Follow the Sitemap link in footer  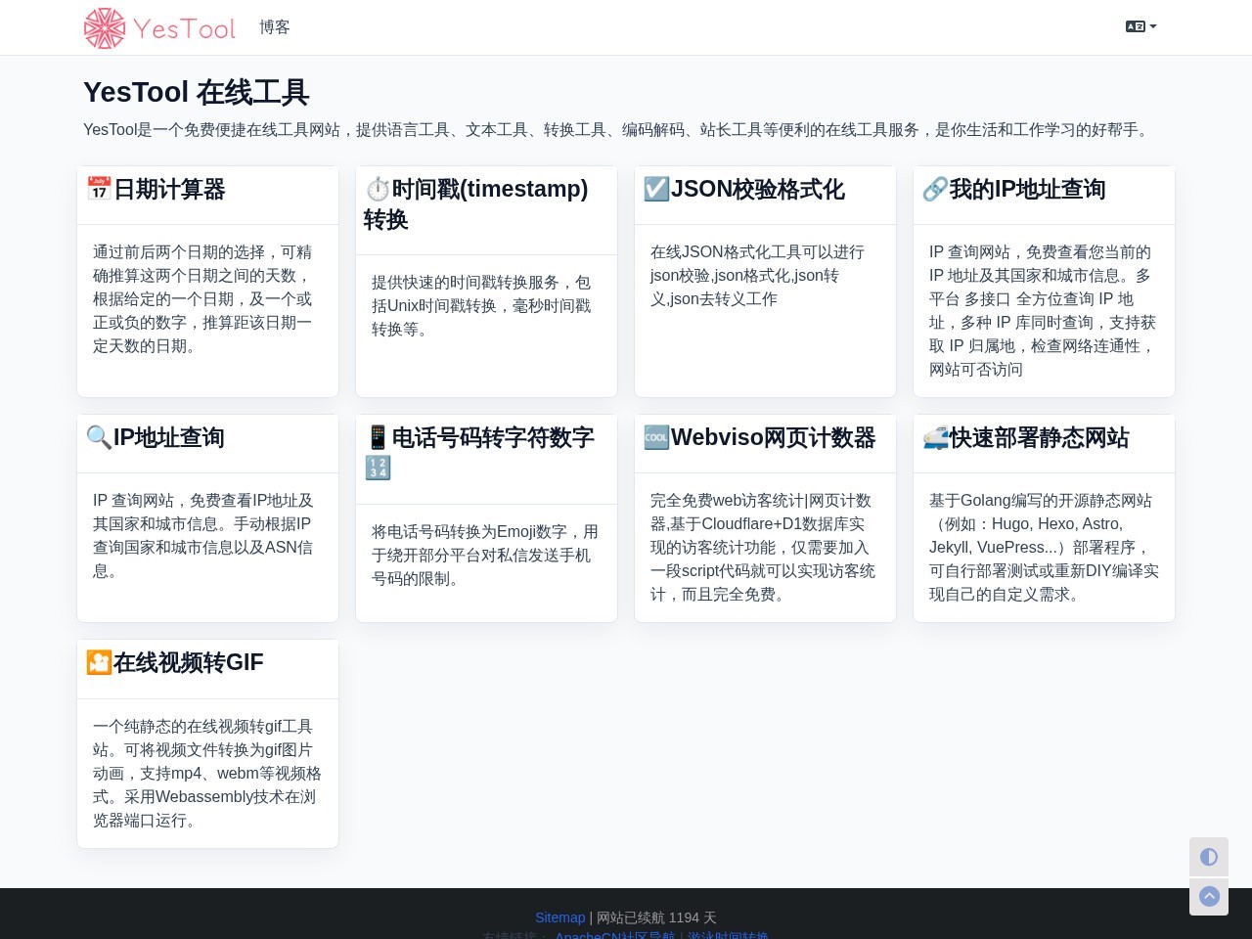(559, 917)
